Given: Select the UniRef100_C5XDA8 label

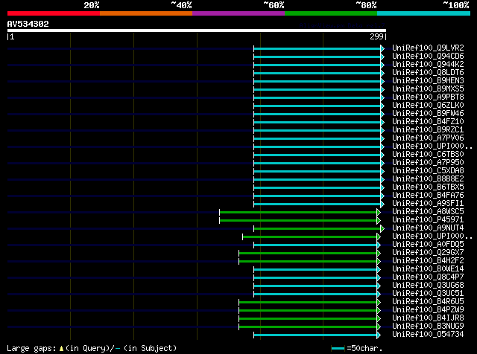Looking at the screenshot, I should (428, 171).
